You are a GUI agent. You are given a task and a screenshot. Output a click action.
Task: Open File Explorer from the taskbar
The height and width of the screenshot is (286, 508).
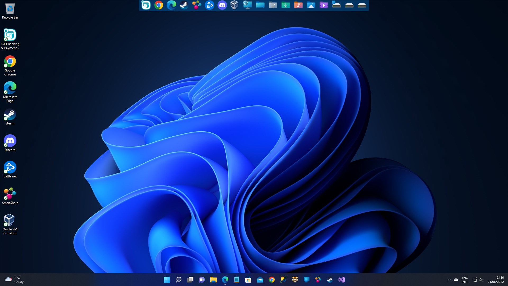pyautogui.click(x=213, y=280)
